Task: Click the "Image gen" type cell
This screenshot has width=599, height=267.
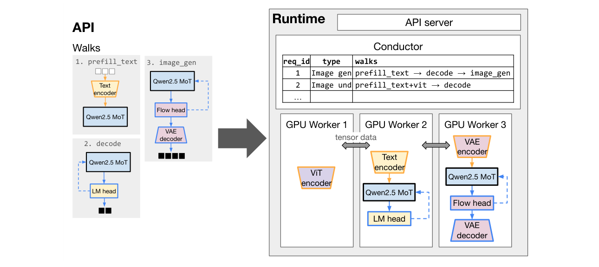Action: point(331,73)
